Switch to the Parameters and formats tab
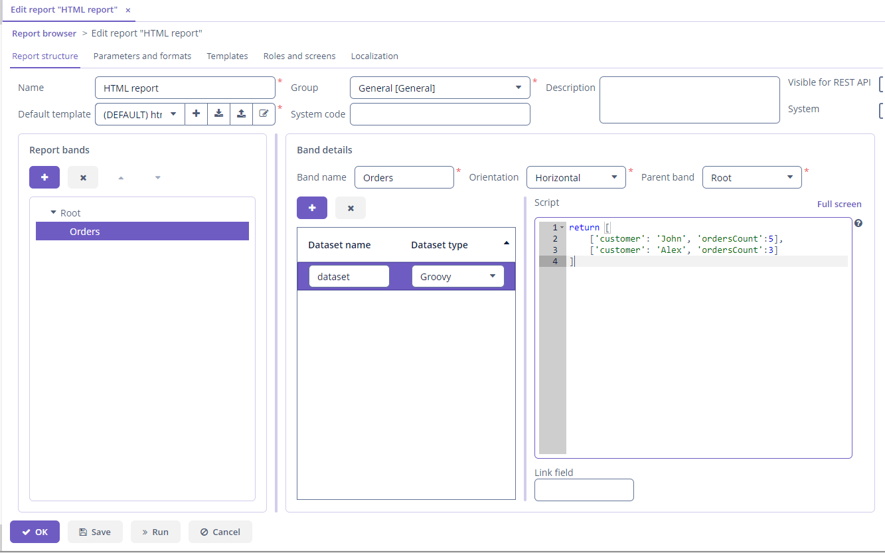 tap(142, 56)
